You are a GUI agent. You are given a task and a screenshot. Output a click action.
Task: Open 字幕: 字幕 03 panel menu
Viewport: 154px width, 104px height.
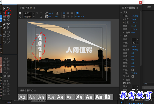point(34,8)
